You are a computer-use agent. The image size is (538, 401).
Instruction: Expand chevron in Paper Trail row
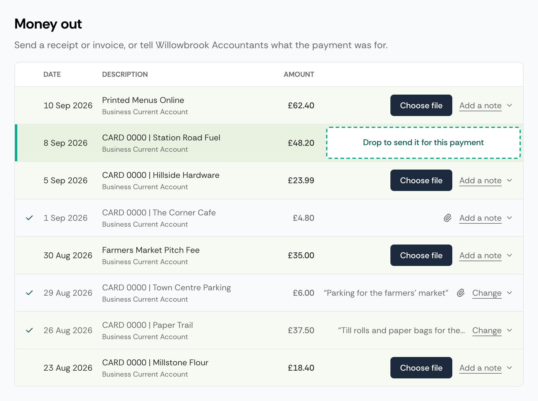pyautogui.click(x=509, y=330)
